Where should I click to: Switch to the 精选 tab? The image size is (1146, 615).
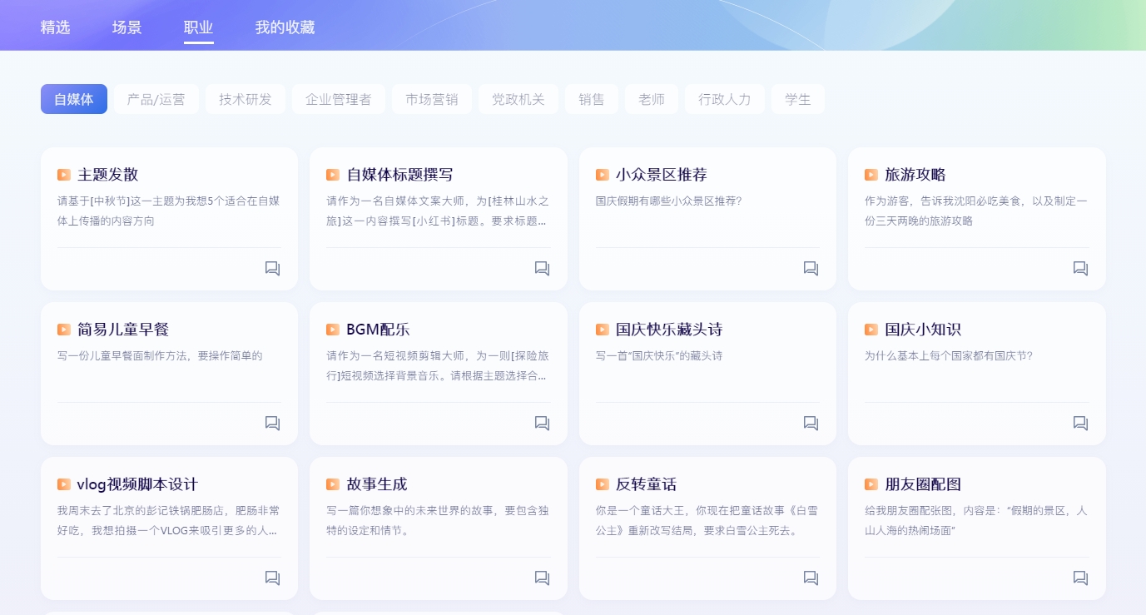(54, 27)
